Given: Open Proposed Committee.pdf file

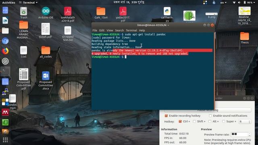Looking at the screenshot, I should coord(23,79).
